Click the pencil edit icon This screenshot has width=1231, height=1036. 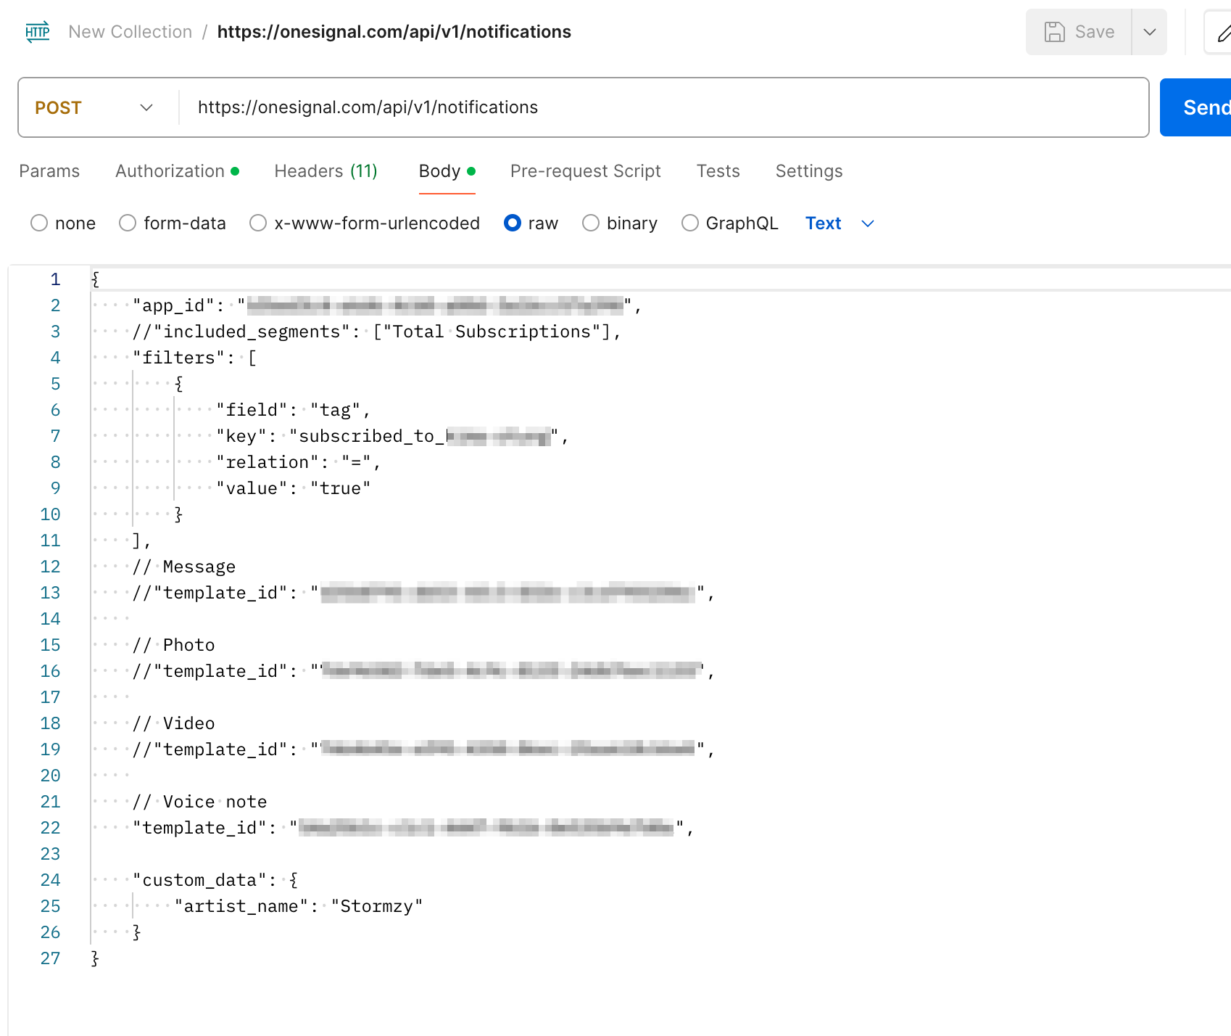click(x=1222, y=33)
